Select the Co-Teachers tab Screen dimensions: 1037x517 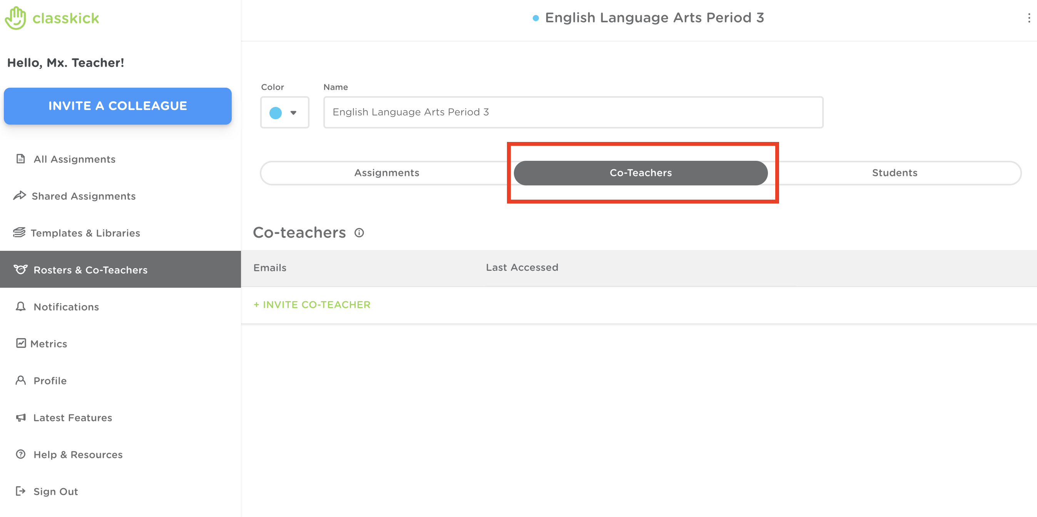[x=641, y=173]
